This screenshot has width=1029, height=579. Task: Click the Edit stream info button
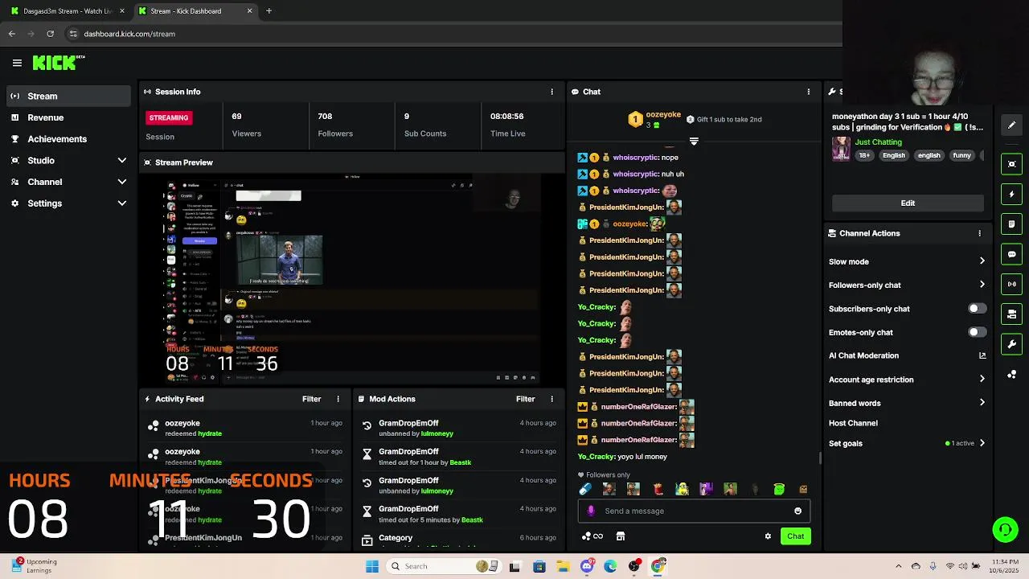click(x=908, y=203)
